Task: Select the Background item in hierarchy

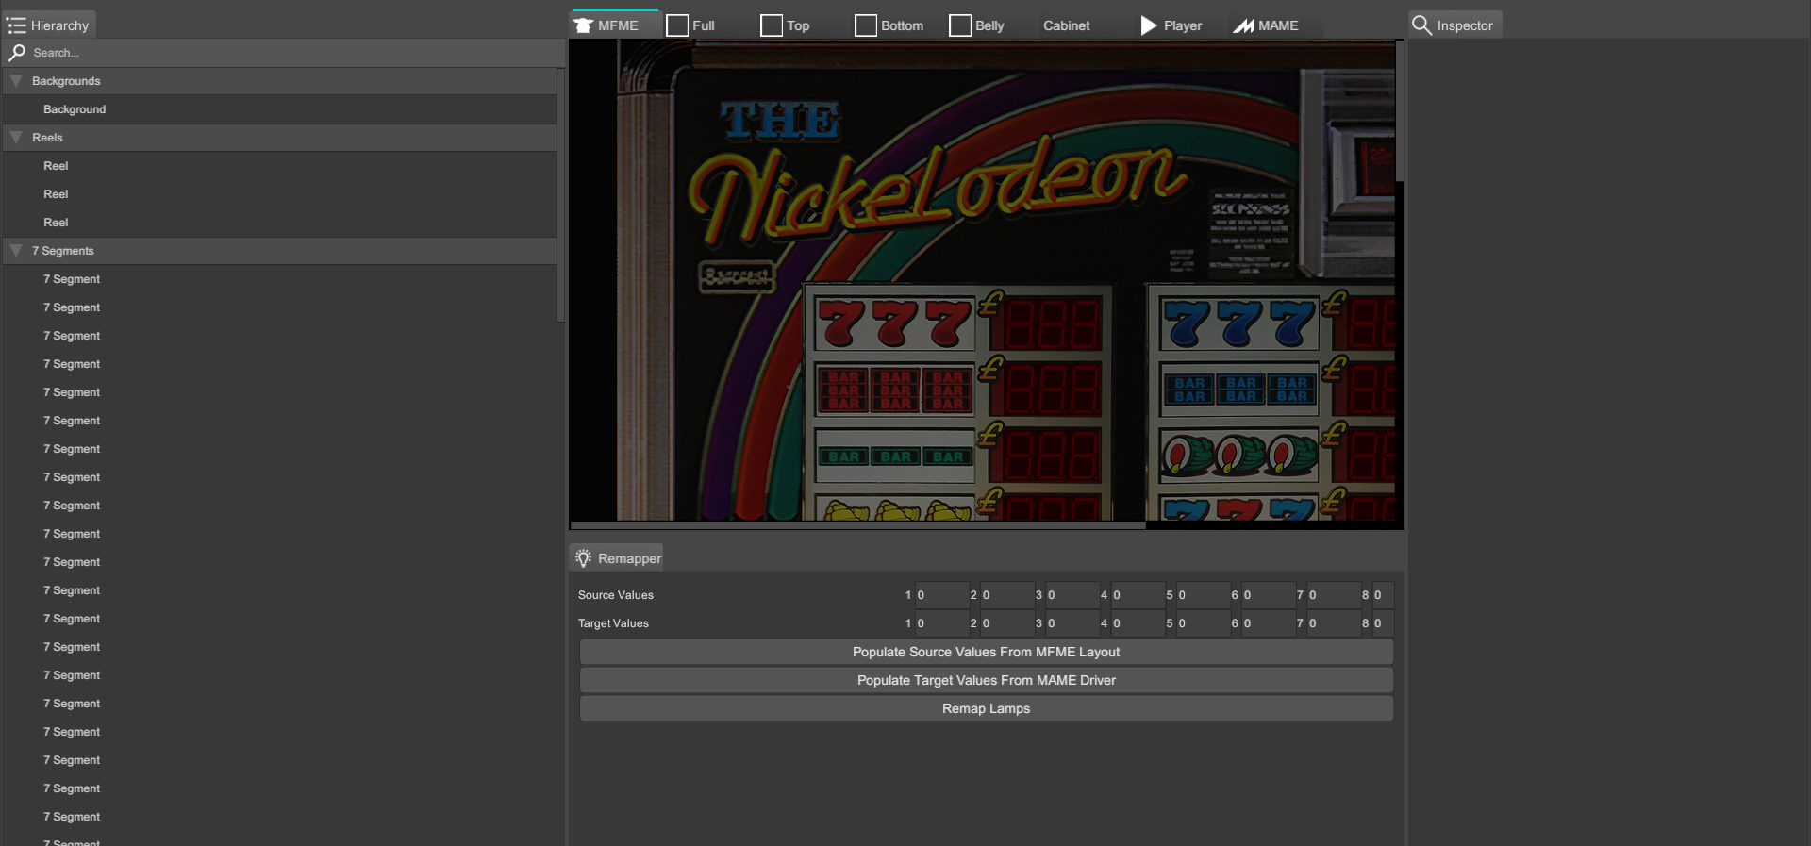Action: (279, 109)
